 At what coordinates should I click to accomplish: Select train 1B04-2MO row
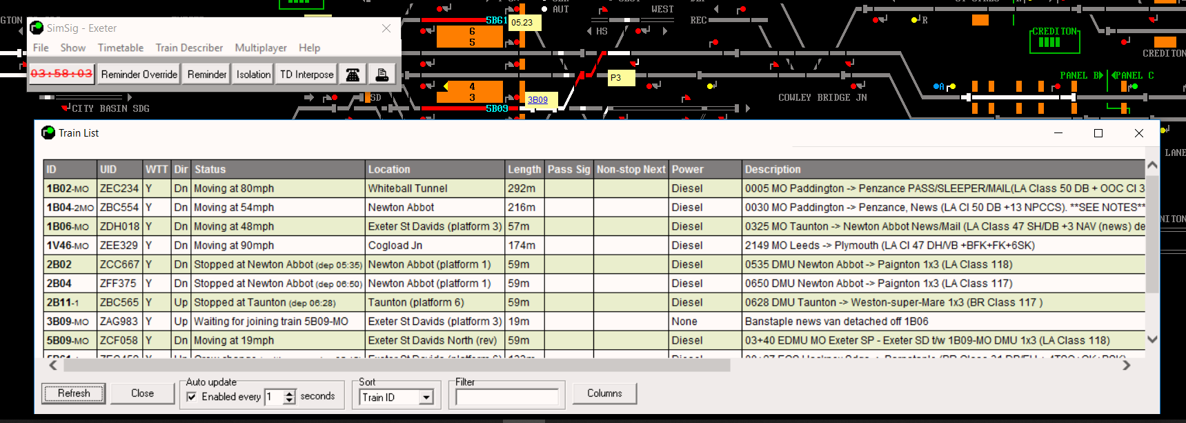[x=595, y=207]
